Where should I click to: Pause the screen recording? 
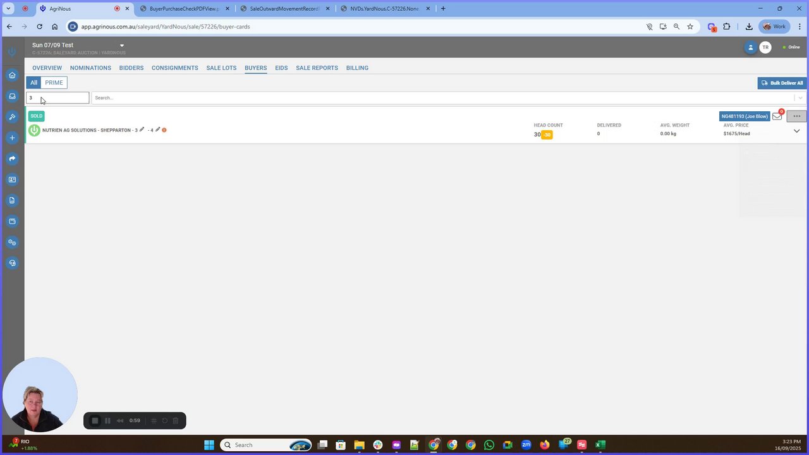(107, 421)
